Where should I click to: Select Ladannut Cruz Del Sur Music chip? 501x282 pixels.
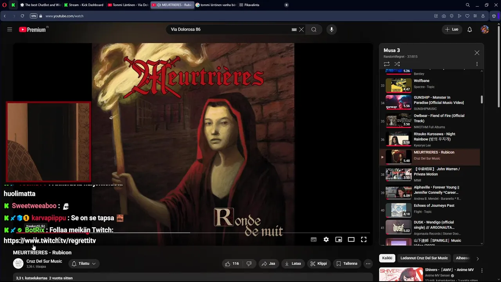424,258
